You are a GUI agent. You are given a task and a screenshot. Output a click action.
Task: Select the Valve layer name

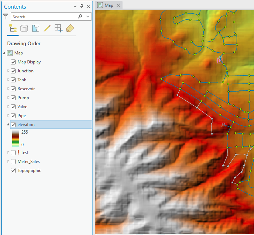(x=23, y=107)
